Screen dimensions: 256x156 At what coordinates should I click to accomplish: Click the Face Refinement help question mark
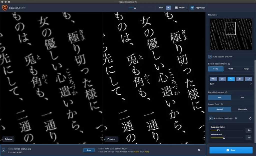pyautogui.click(x=226, y=92)
